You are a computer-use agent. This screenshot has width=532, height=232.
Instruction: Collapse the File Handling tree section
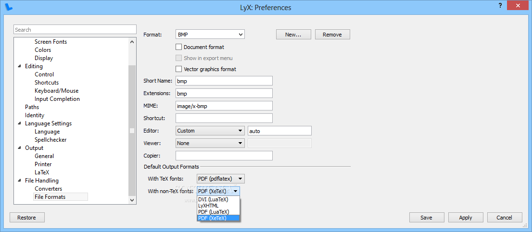point(19,181)
